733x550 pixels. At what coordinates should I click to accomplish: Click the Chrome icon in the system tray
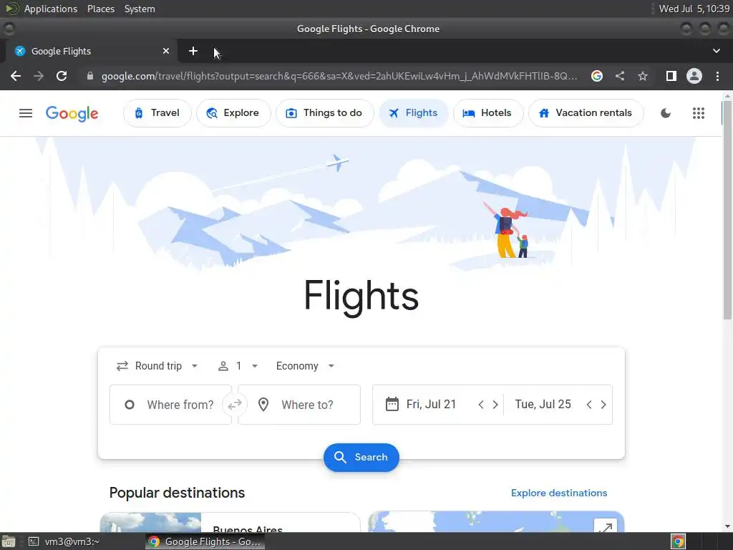[678, 541]
